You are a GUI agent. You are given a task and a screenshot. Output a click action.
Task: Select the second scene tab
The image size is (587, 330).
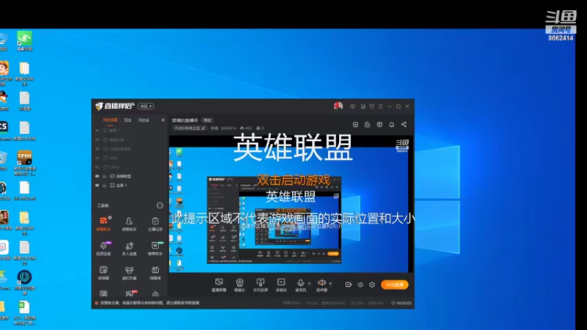pos(128,120)
